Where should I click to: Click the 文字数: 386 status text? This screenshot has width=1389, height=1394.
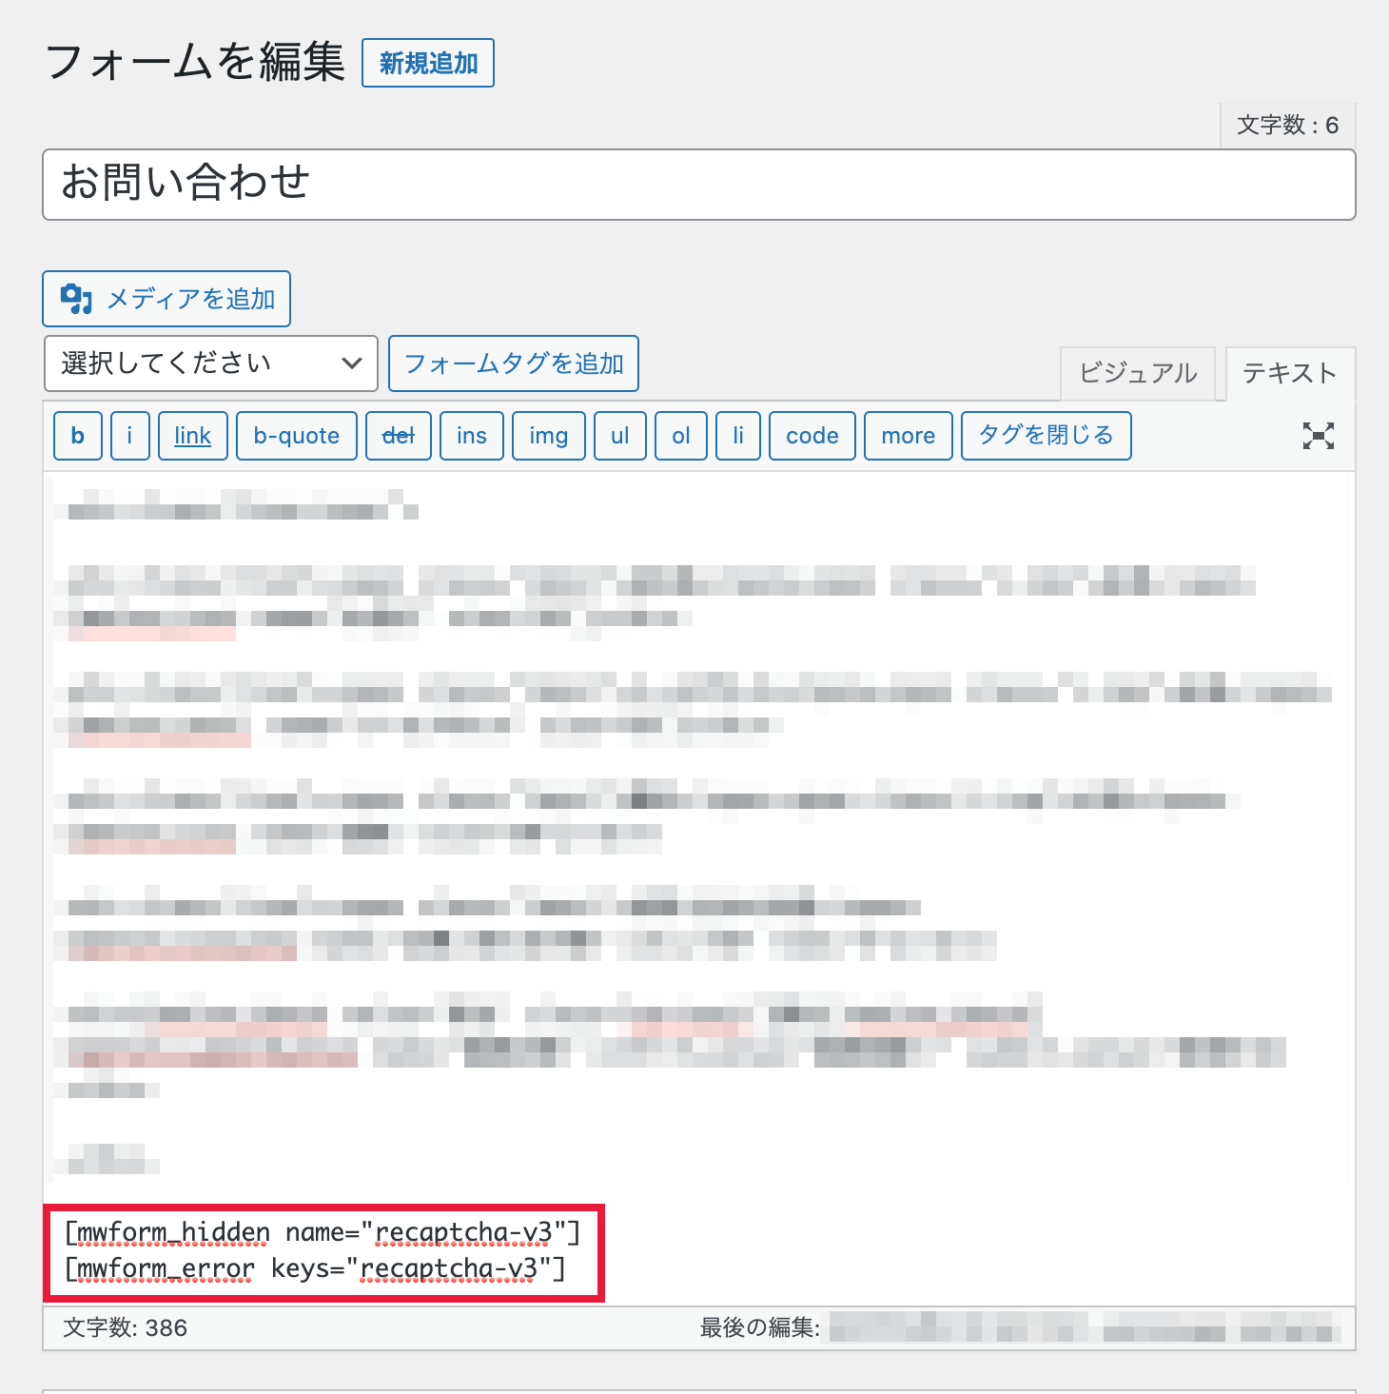pos(126,1328)
